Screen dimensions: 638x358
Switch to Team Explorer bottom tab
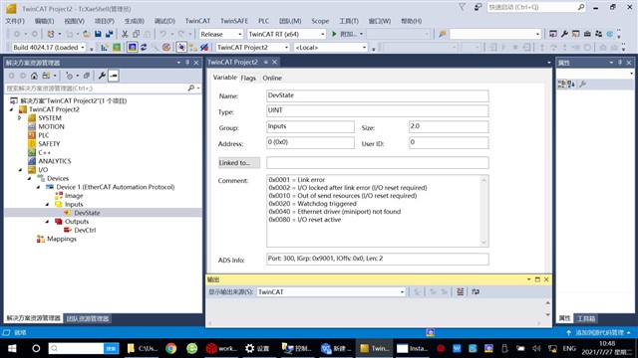point(88,318)
